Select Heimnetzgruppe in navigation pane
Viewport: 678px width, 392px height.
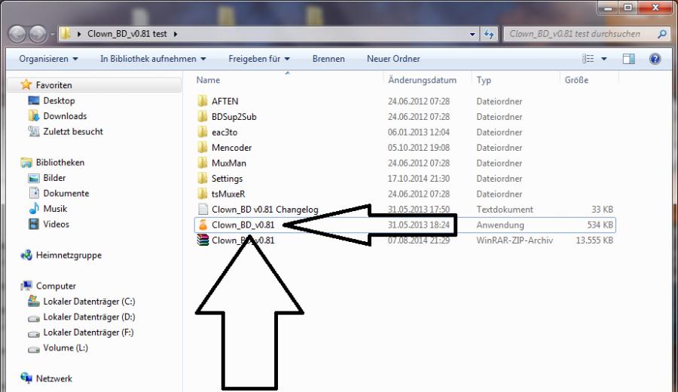[69, 256]
